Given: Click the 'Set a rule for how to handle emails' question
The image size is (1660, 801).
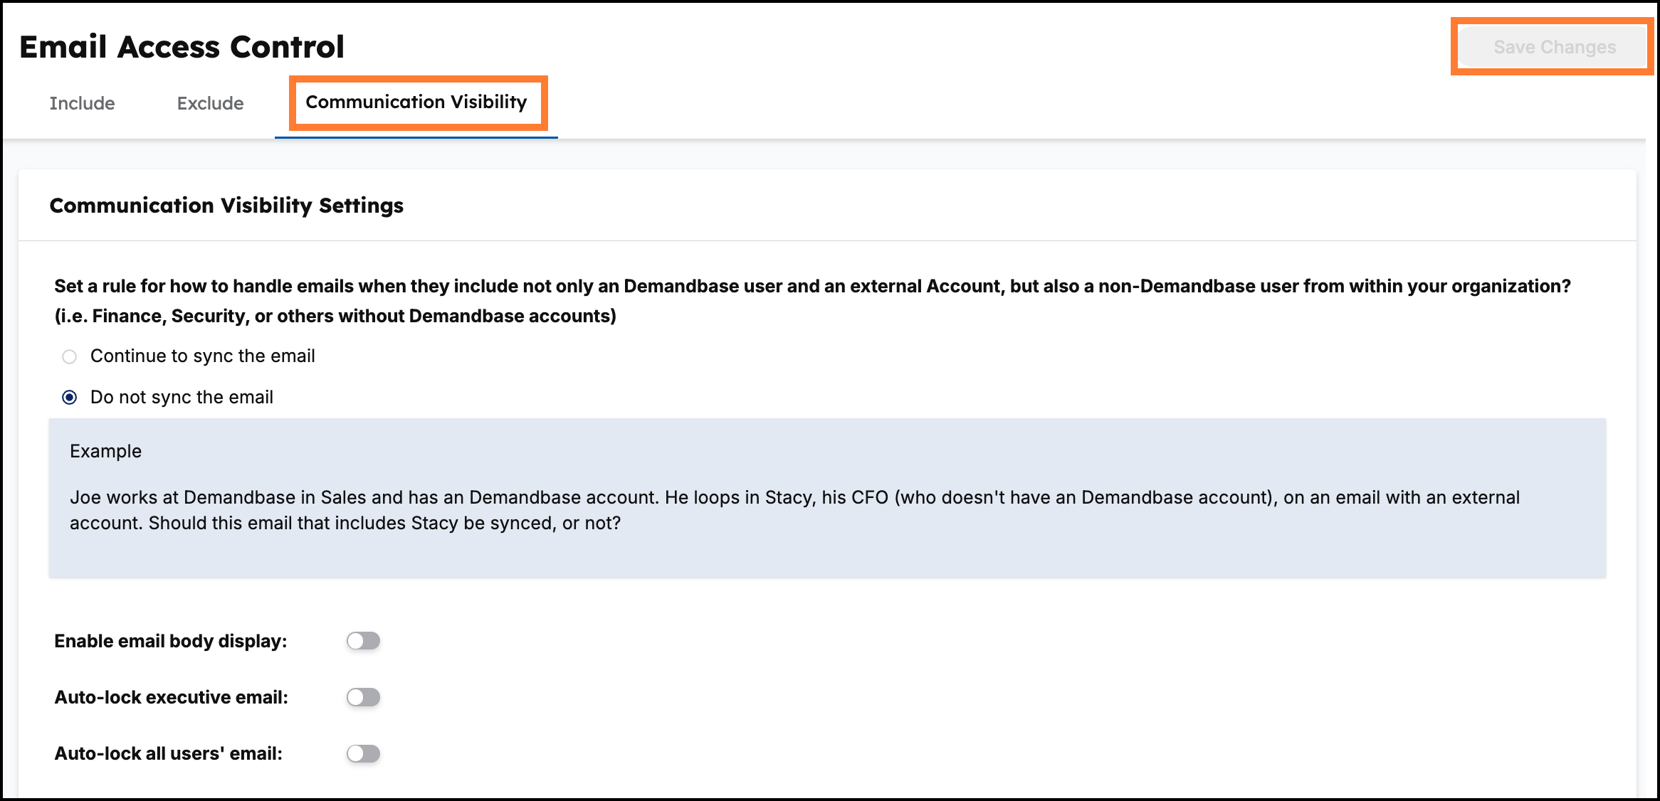Looking at the screenshot, I should (812, 286).
